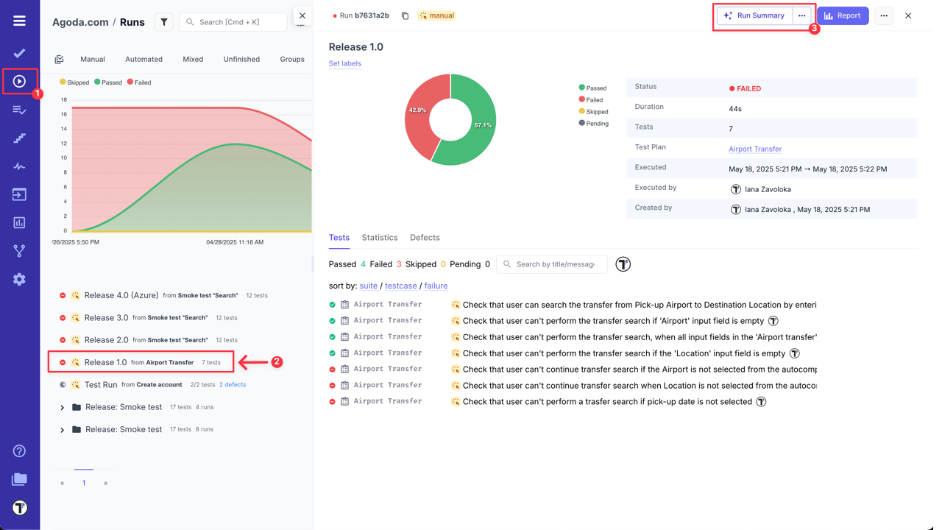Click the copy run ID icon

pos(405,15)
